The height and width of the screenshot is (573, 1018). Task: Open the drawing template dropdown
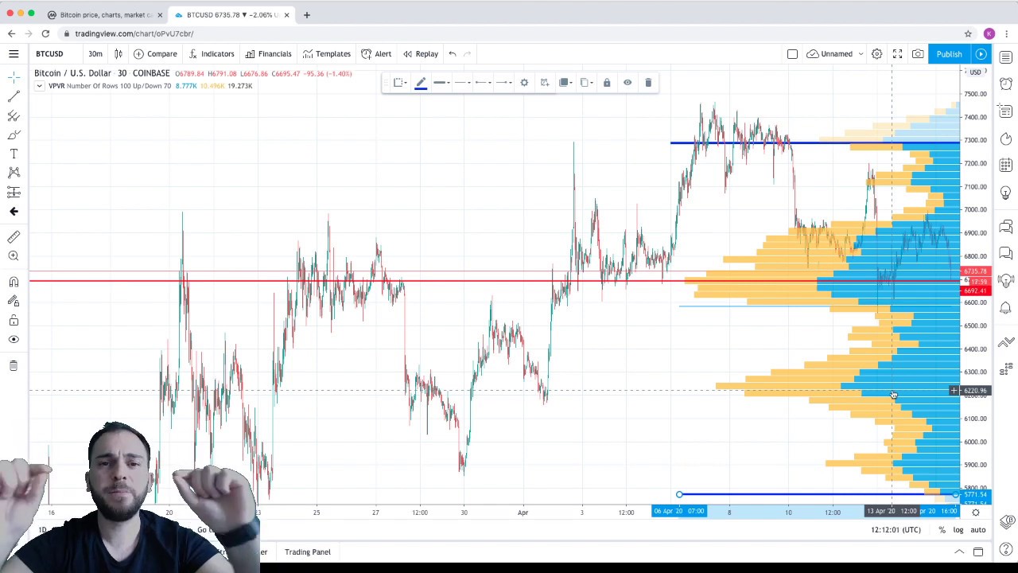tap(400, 82)
